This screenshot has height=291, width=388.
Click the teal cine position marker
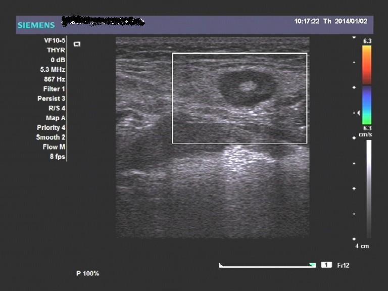click(313, 265)
